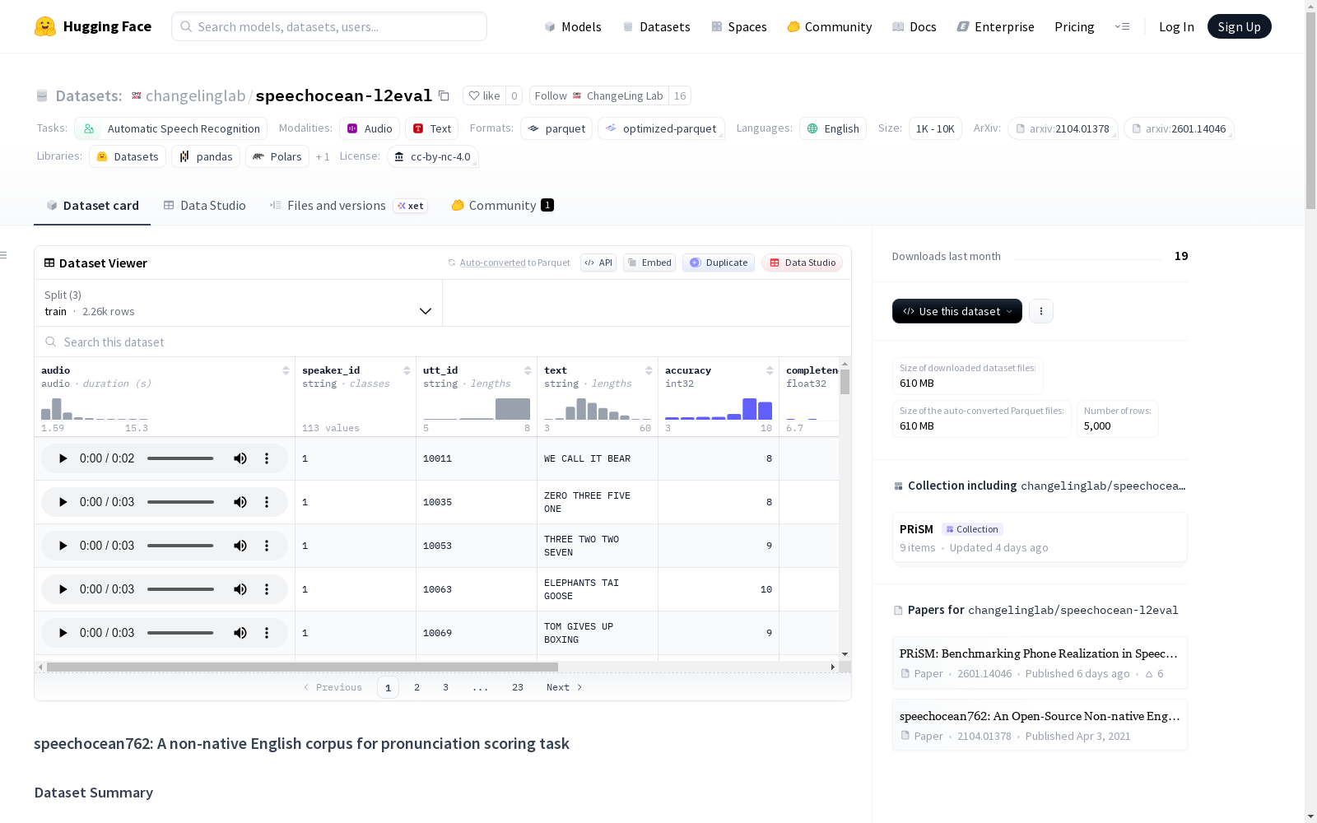
Task: Play audio for row THREE TWO TWO SEVEN
Action: coord(63,546)
